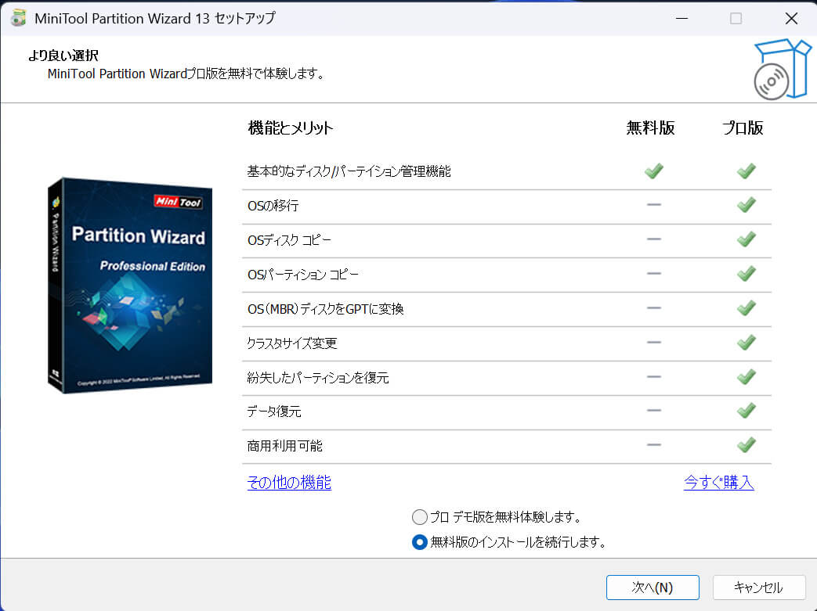Click the 無料版 checkmark for 基本的なディスク/パーティション管理機能
Viewport: 817px width, 611px height.
(653, 171)
